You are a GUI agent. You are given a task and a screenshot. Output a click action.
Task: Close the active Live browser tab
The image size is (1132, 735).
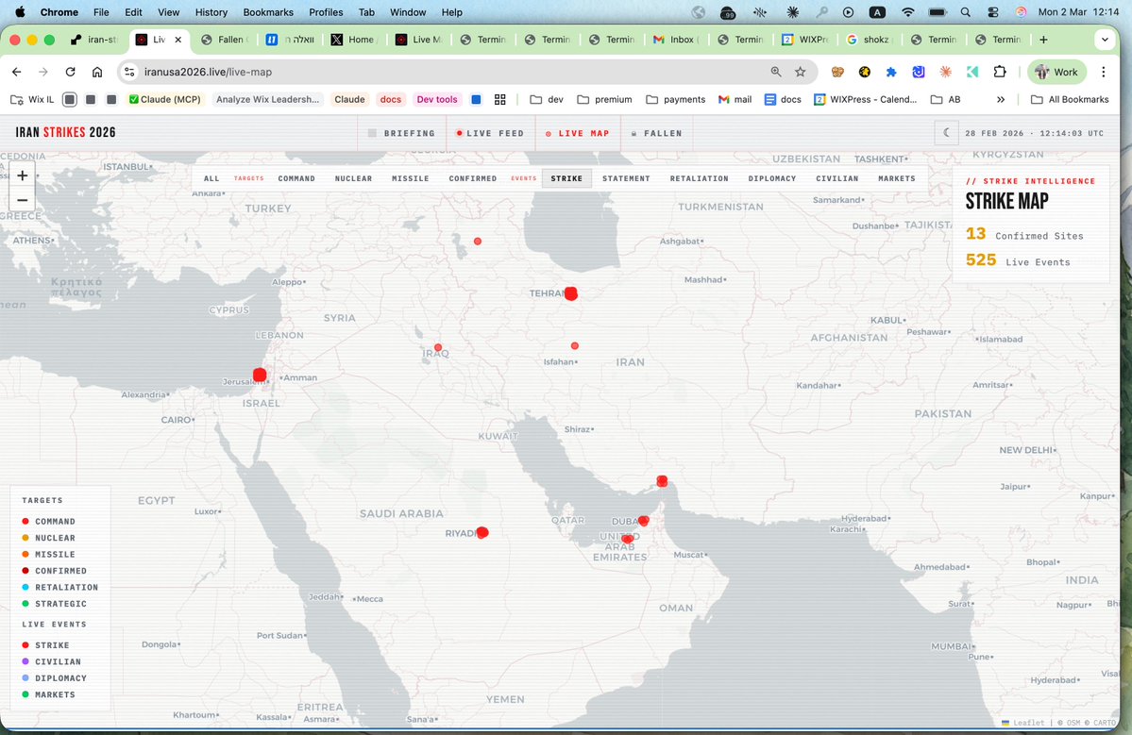[178, 40]
